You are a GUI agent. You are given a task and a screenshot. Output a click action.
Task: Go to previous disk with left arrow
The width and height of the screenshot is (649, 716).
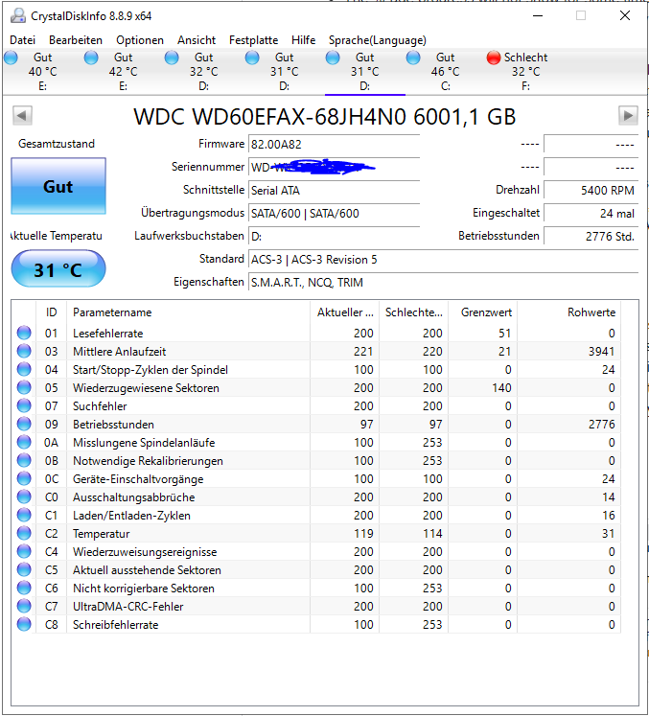[22, 116]
